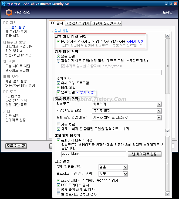Viewport: 179px width, 199px height.
Task: Click the upper panel's scroll-up arrow
Action: pos(167,36)
